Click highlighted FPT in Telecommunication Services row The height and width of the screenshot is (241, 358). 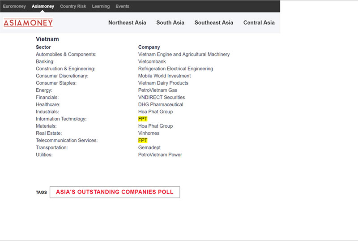(143, 140)
